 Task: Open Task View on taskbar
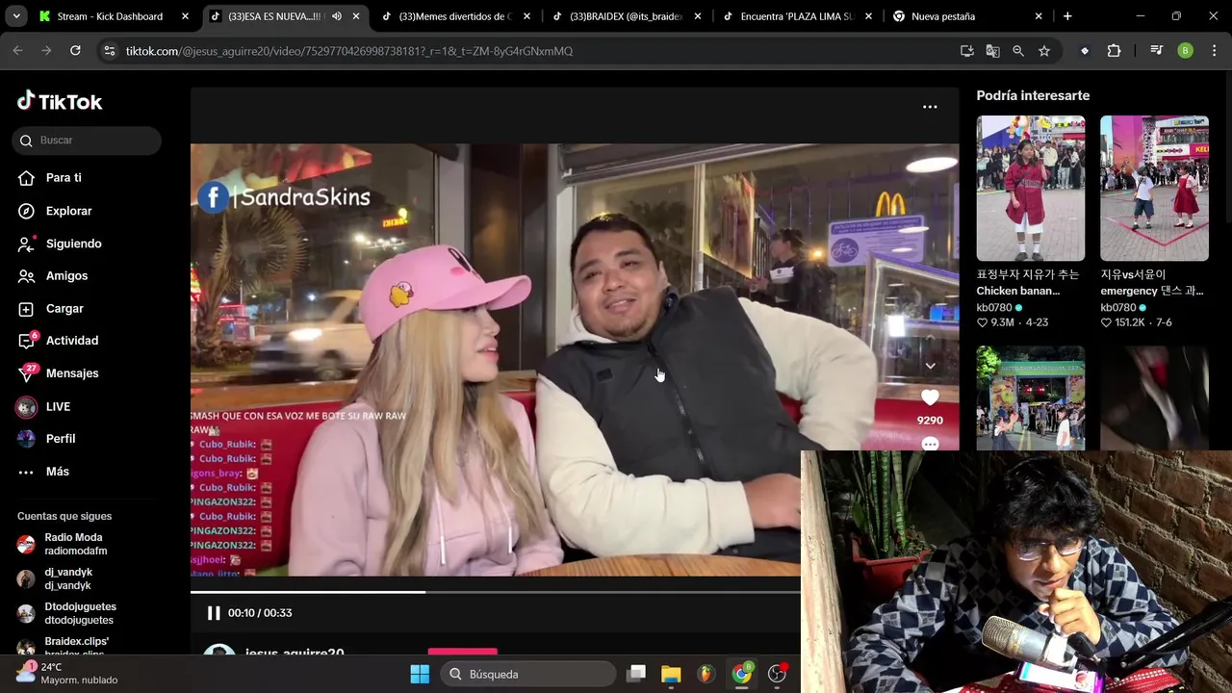pos(636,674)
